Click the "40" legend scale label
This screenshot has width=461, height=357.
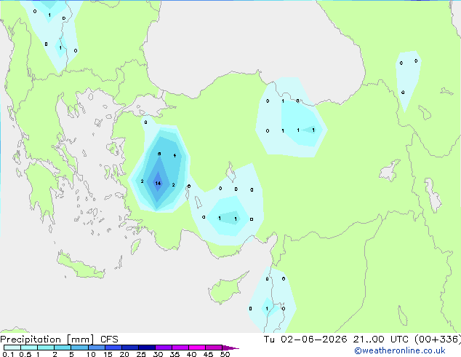[191, 354]
